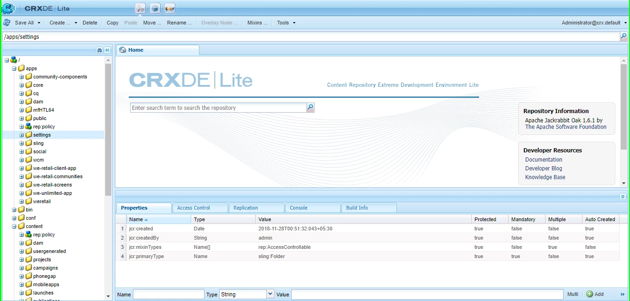Image resolution: width=630 pixels, height=301 pixels.
Task: Click the Delete toolbar button
Action: pos(90,23)
